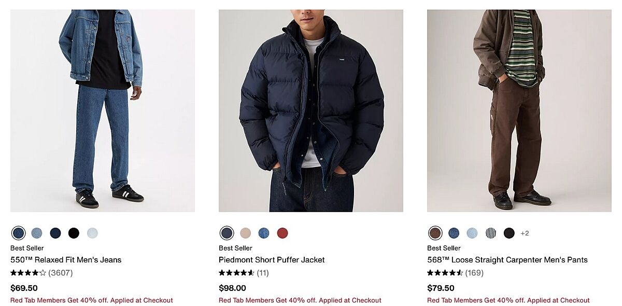Select the blue denim swatch for puffer jacket
622x306 pixels.
tap(264, 233)
